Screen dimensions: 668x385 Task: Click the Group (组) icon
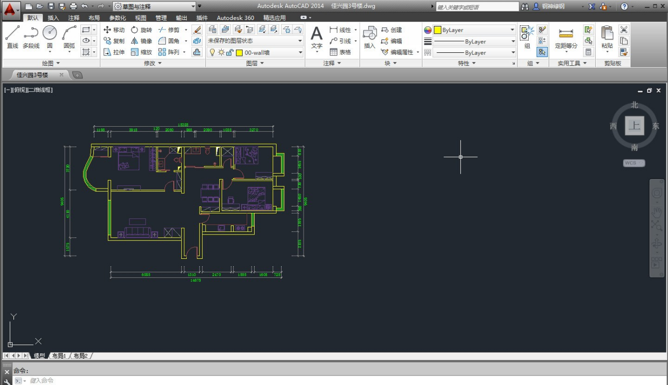[x=527, y=37]
